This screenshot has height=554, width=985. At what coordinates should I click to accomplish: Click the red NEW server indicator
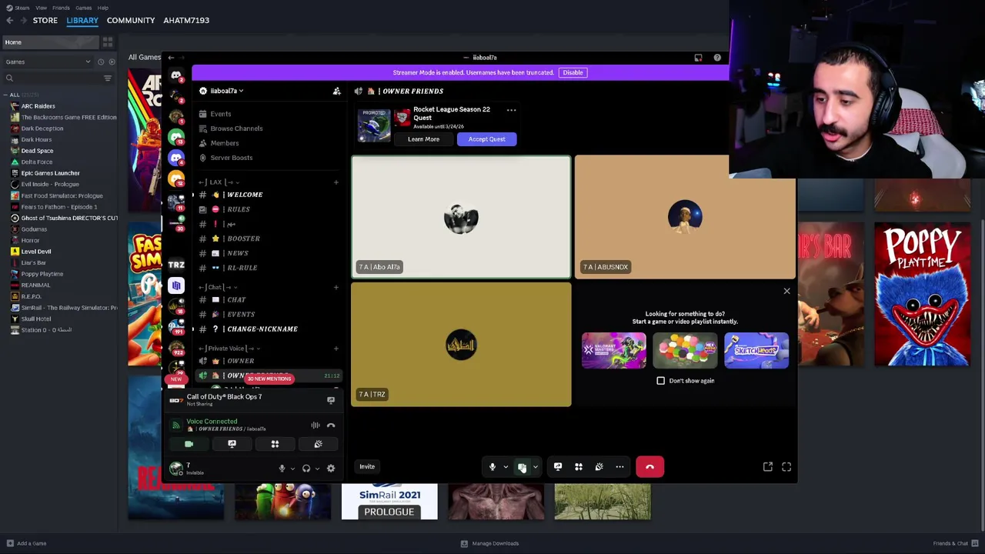coord(175,379)
